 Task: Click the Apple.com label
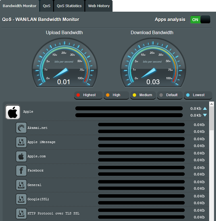click(37, 156)
